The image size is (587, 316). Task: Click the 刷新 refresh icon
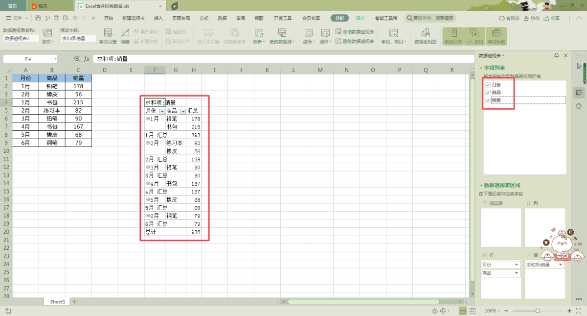[259, 33]
